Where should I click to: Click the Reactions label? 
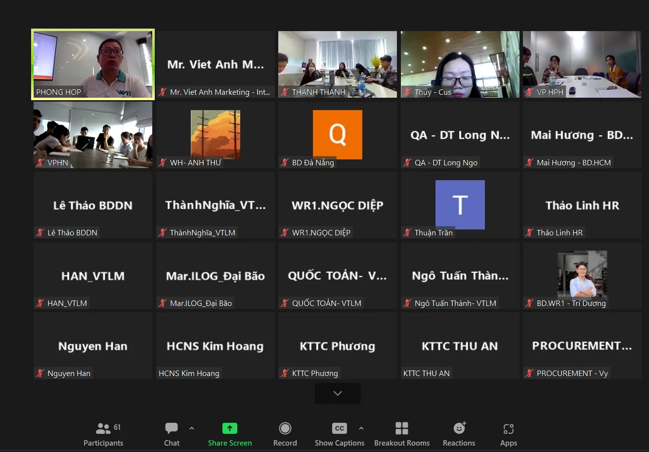459,443
